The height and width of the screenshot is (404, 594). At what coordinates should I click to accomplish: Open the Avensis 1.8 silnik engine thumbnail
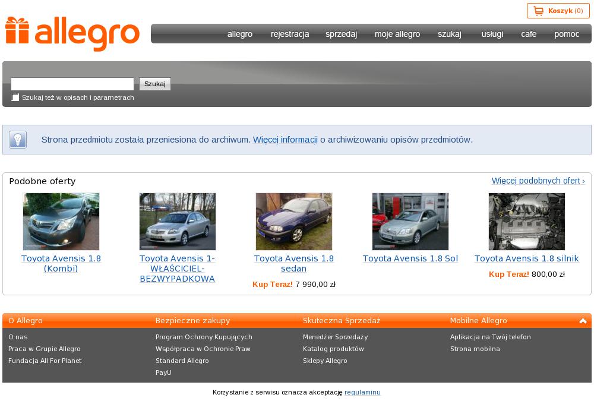[x=526, y=222]
